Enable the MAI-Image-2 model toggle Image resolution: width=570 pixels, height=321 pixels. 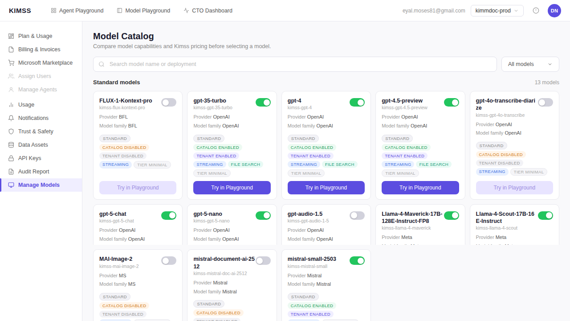[169, 261]
